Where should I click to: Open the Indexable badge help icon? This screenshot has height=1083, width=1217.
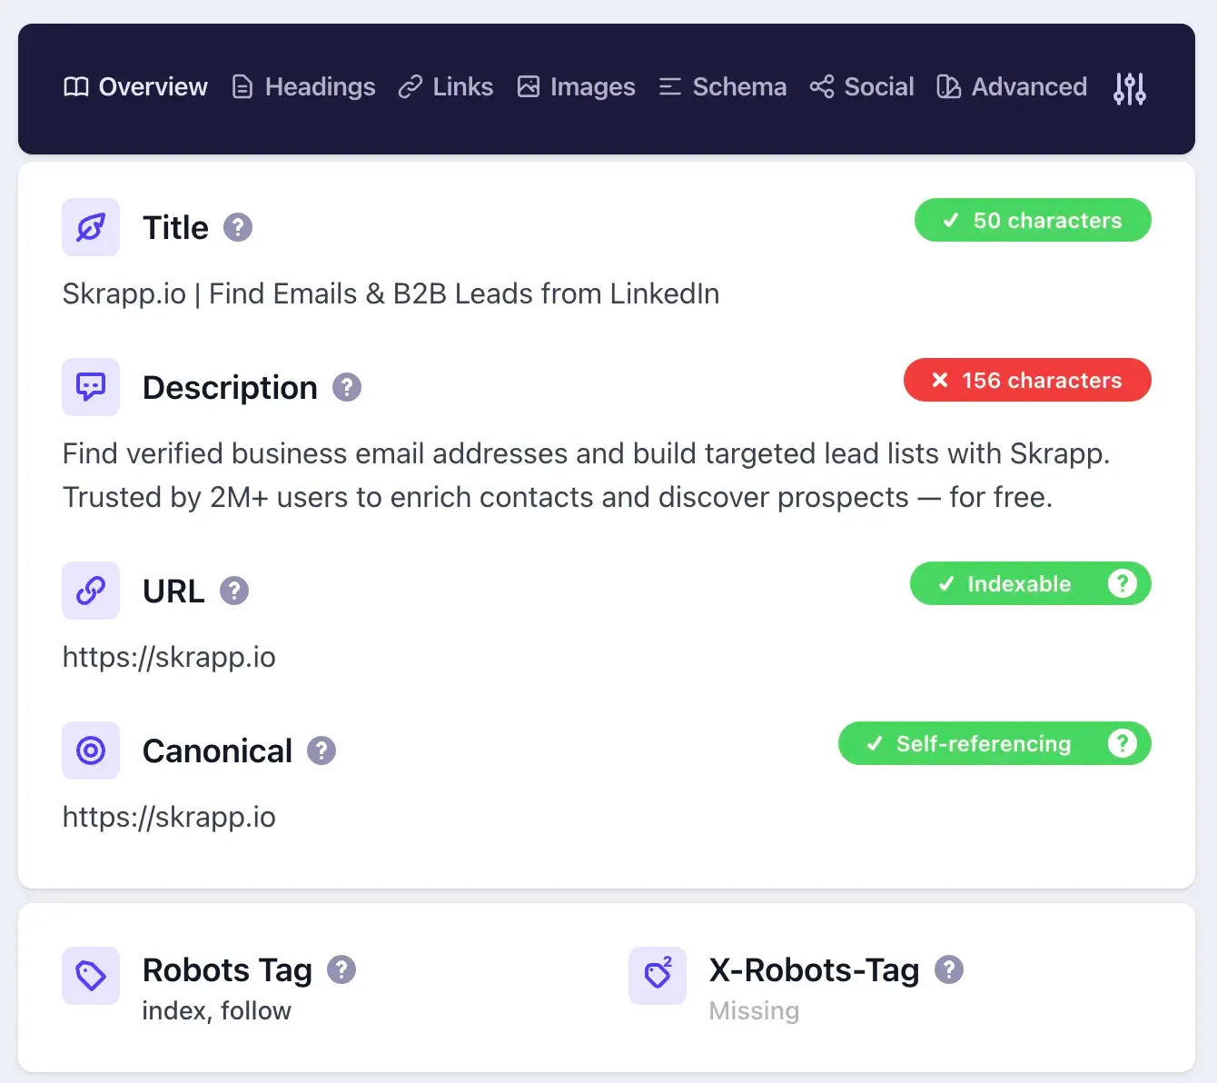click(1123, 583)
